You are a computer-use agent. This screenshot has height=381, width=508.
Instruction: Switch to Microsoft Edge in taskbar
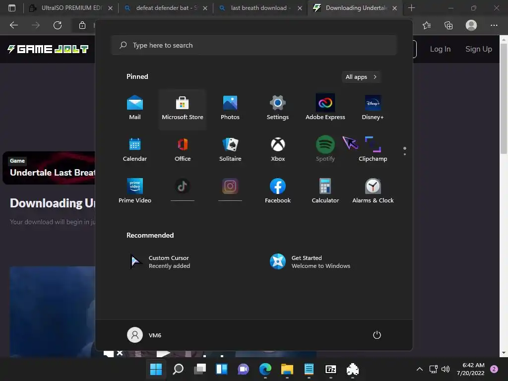[265, 369]
